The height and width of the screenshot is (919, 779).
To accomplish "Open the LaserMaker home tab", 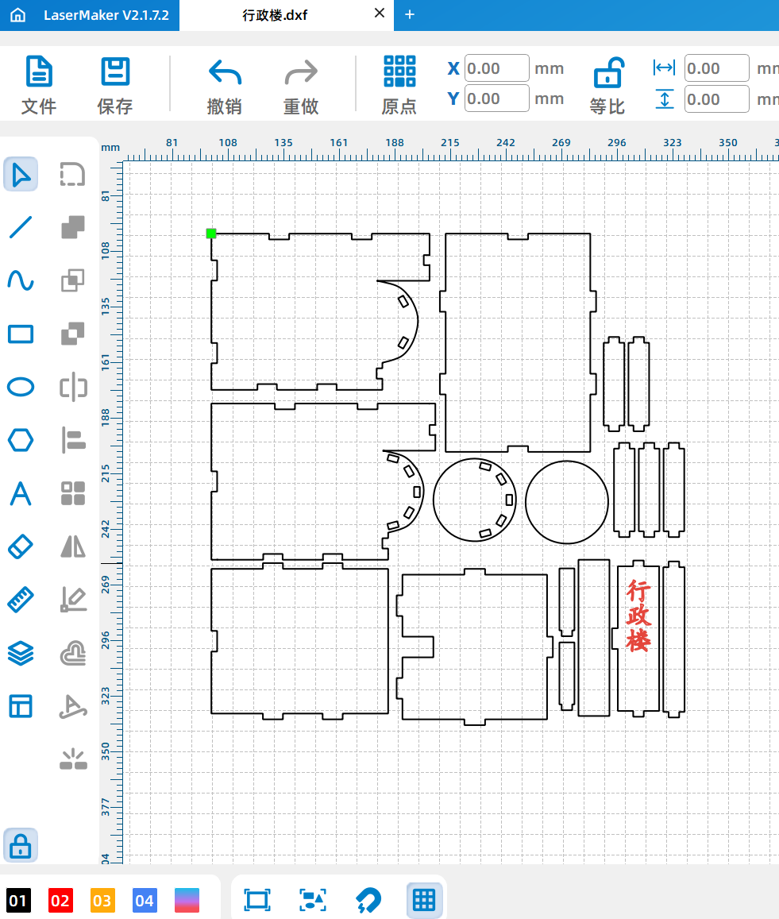I will click(x=90, y=15).
